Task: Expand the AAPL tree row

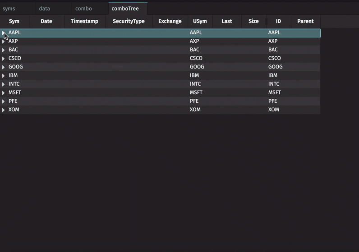Action: [x=3, y=33]
